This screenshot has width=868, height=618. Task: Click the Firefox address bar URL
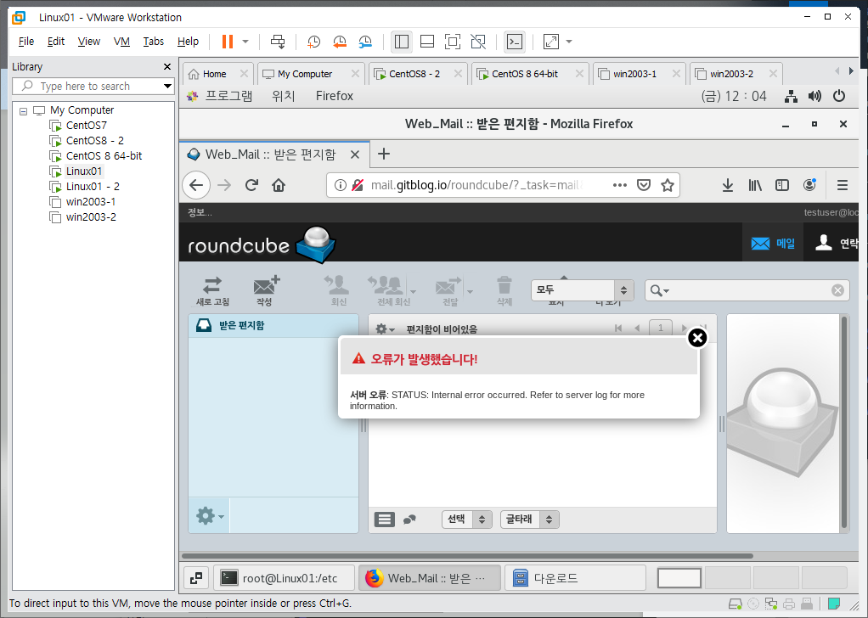476,185
